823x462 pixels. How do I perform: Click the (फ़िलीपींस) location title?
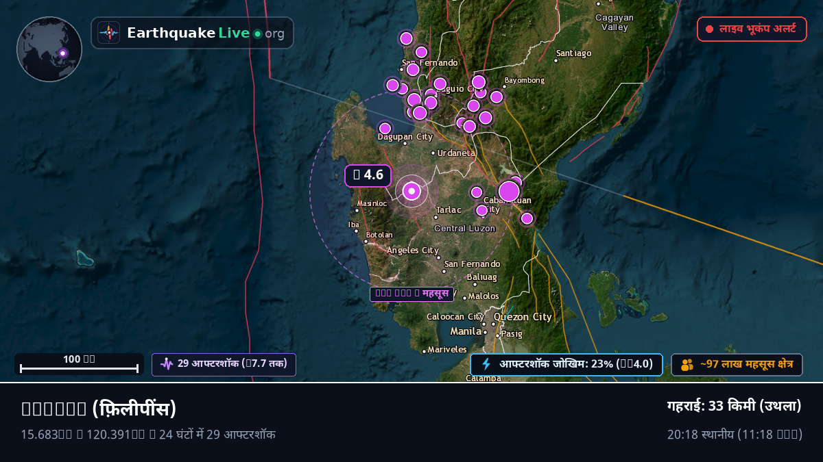click(x=134, y=409)
